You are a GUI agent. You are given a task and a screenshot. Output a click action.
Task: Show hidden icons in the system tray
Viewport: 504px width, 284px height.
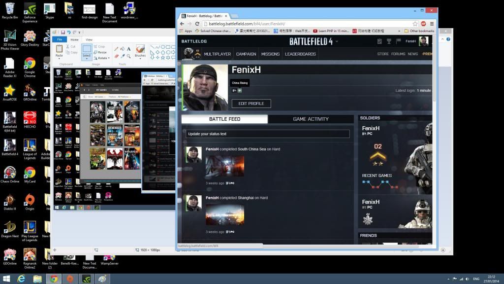click(448, 279)
